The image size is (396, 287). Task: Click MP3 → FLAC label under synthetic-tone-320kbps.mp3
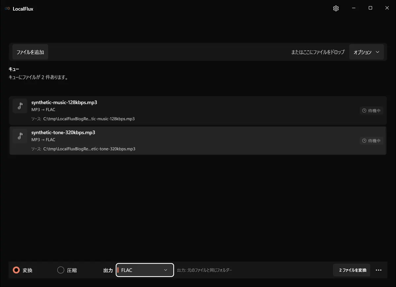click(x=43, y=140)
